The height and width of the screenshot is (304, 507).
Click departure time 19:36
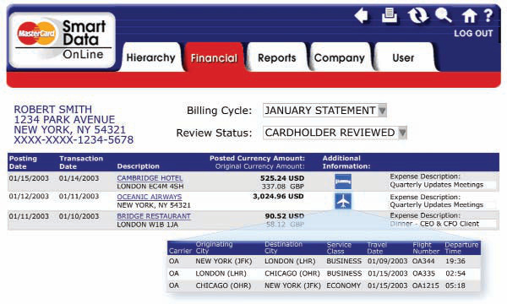coord(455,261)
